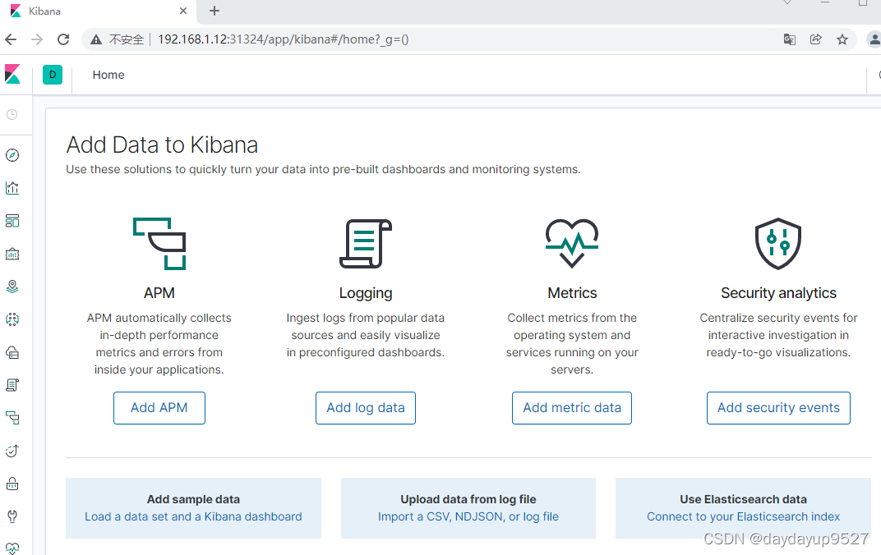The width and height of the screenshot is (881, 555).
Task: Click the Add sample data card title
Action: [193, 499]
